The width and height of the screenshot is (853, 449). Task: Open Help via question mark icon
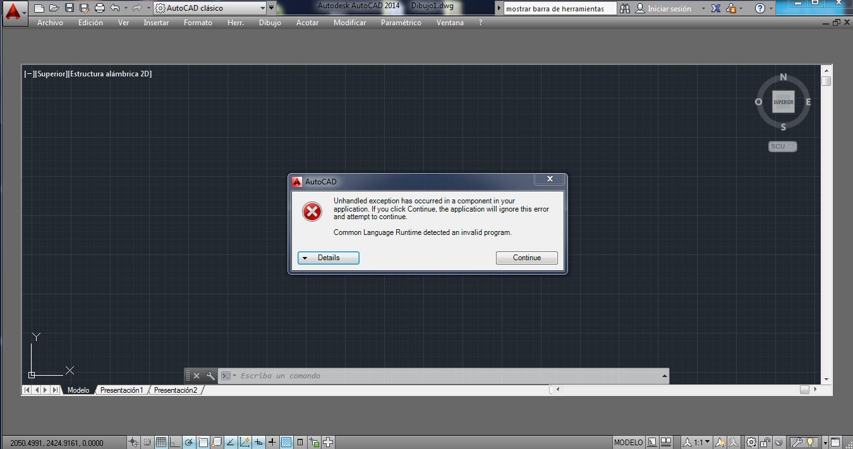point(760,9)
